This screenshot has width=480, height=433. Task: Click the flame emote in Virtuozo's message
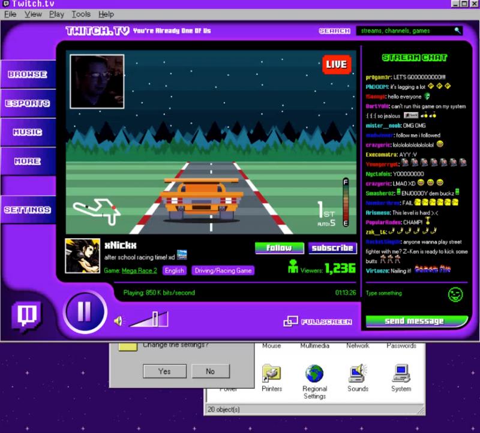[433, 269]
